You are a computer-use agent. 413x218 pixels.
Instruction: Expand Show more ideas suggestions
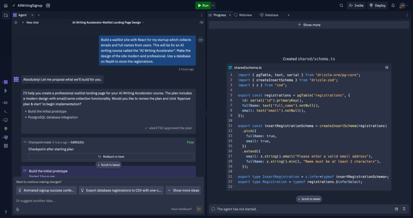click(x=183, y=190)
